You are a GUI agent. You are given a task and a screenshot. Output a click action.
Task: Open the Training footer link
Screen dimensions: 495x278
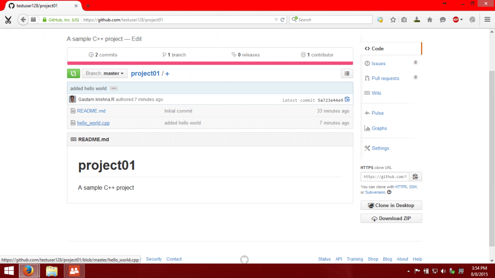(x=354, y=259)
